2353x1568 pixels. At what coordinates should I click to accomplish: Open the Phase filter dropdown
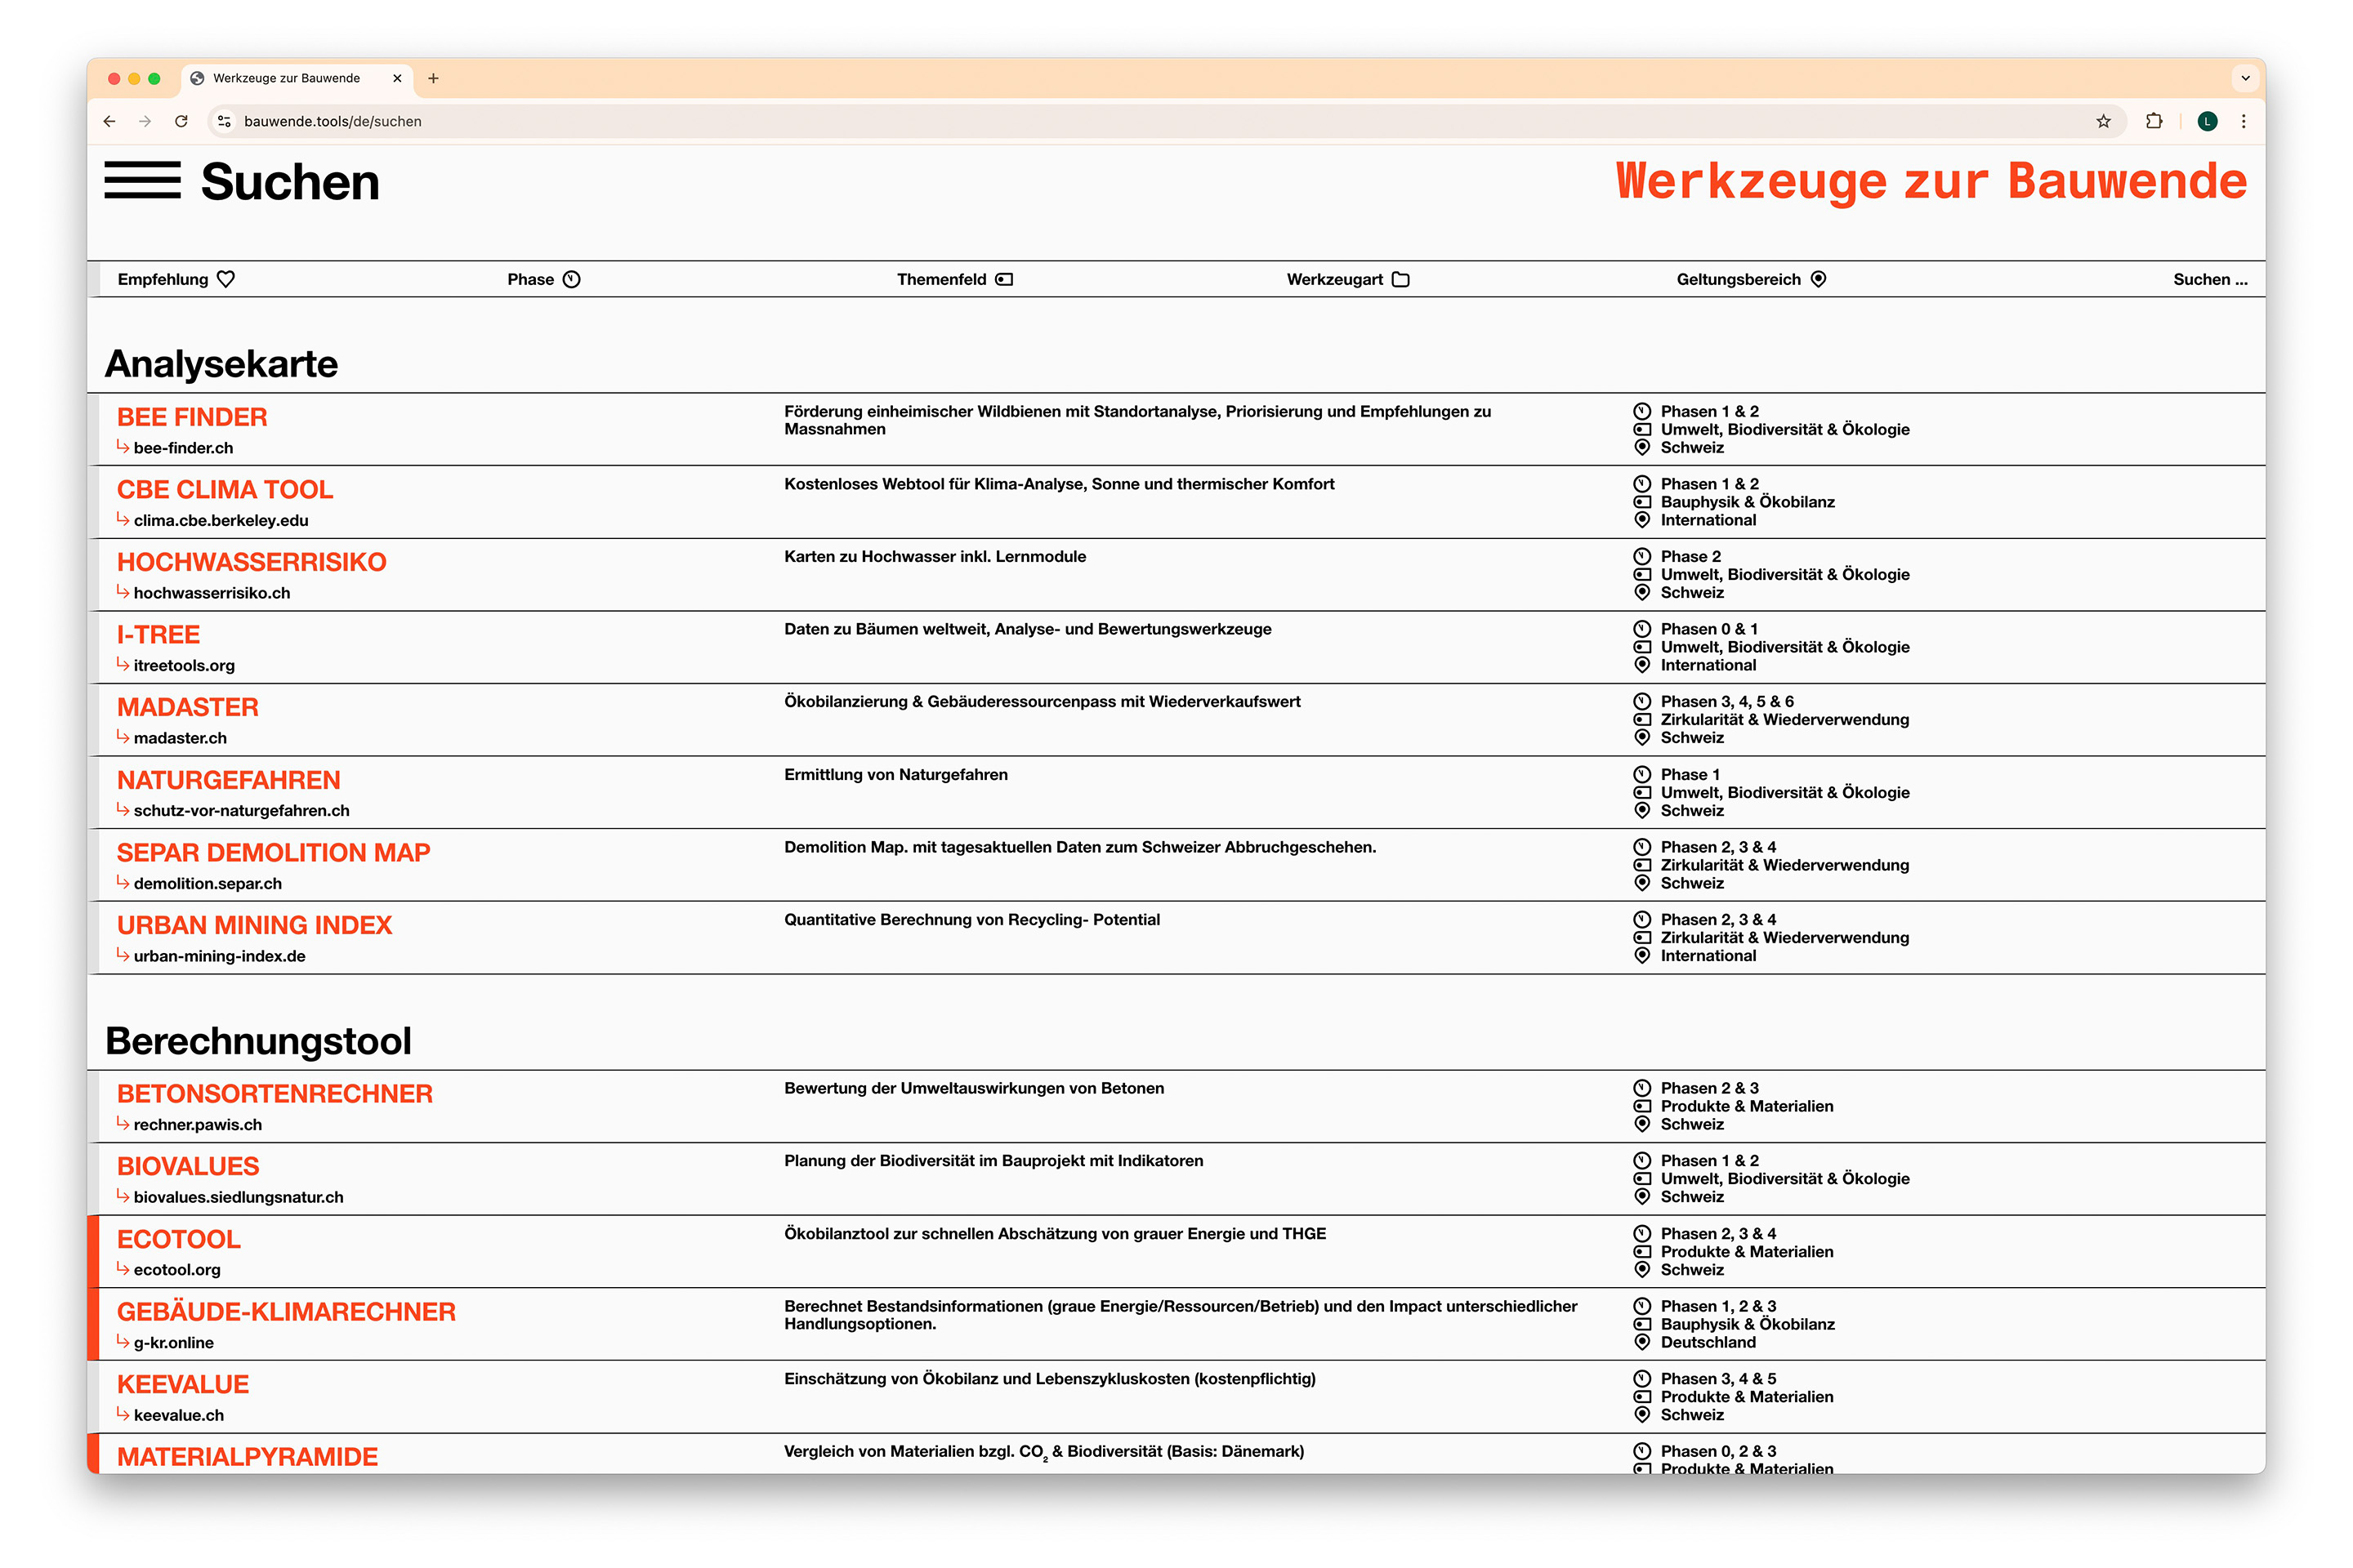point(543,280)
